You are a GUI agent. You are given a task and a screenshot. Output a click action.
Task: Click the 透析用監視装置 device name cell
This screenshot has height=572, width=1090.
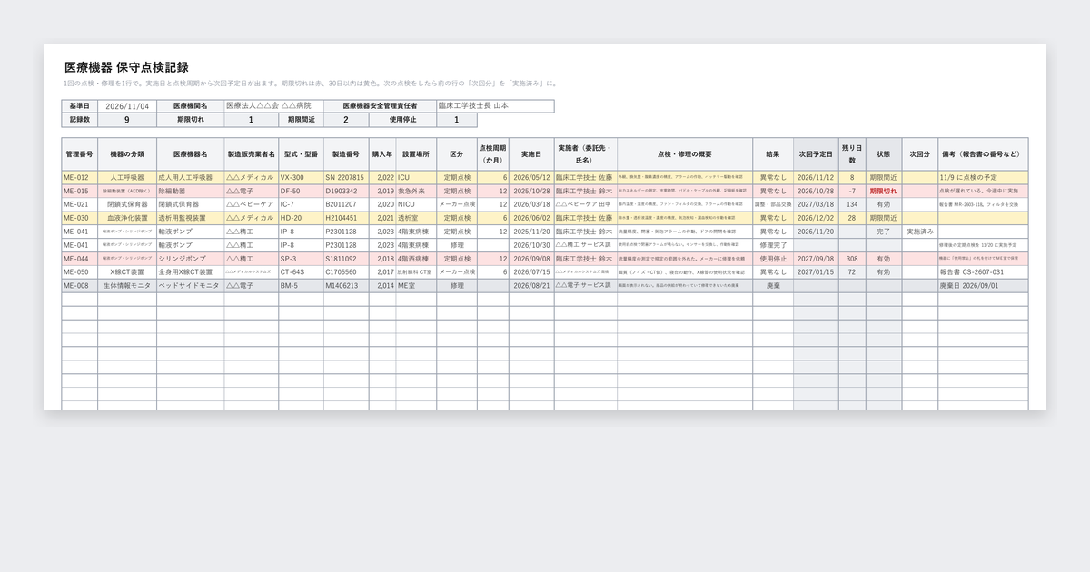(191, 218)
